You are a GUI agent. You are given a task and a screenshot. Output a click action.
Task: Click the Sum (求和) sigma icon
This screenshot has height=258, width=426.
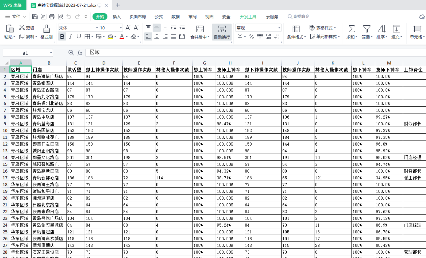pos(351,29)
